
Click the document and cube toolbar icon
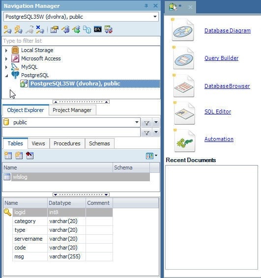(87, 29)
